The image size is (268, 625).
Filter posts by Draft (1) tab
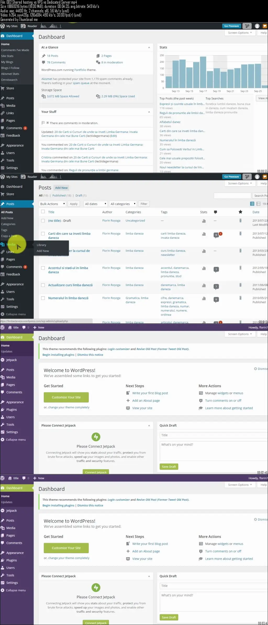tap(81, 195)
